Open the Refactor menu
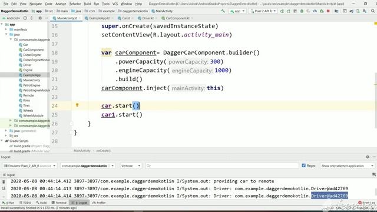This screenshot has width=377, height=212. 75,4
